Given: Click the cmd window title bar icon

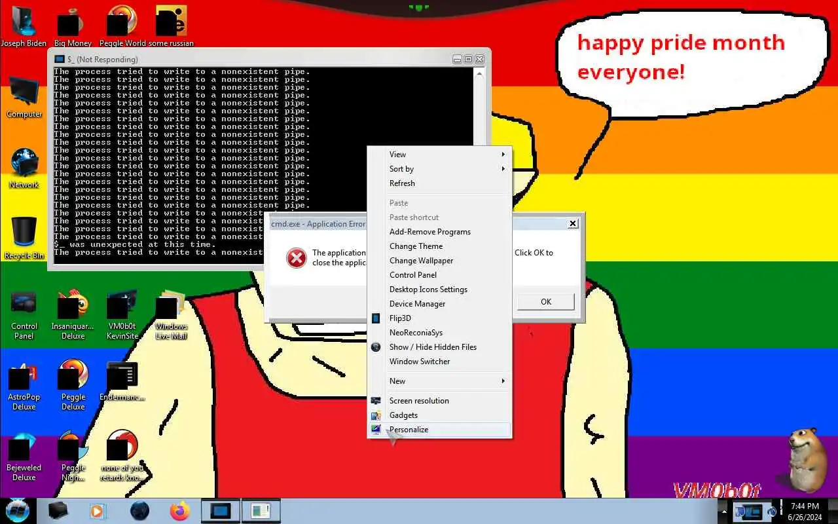Looking at the screenshot, I should [x=60, y=59].
